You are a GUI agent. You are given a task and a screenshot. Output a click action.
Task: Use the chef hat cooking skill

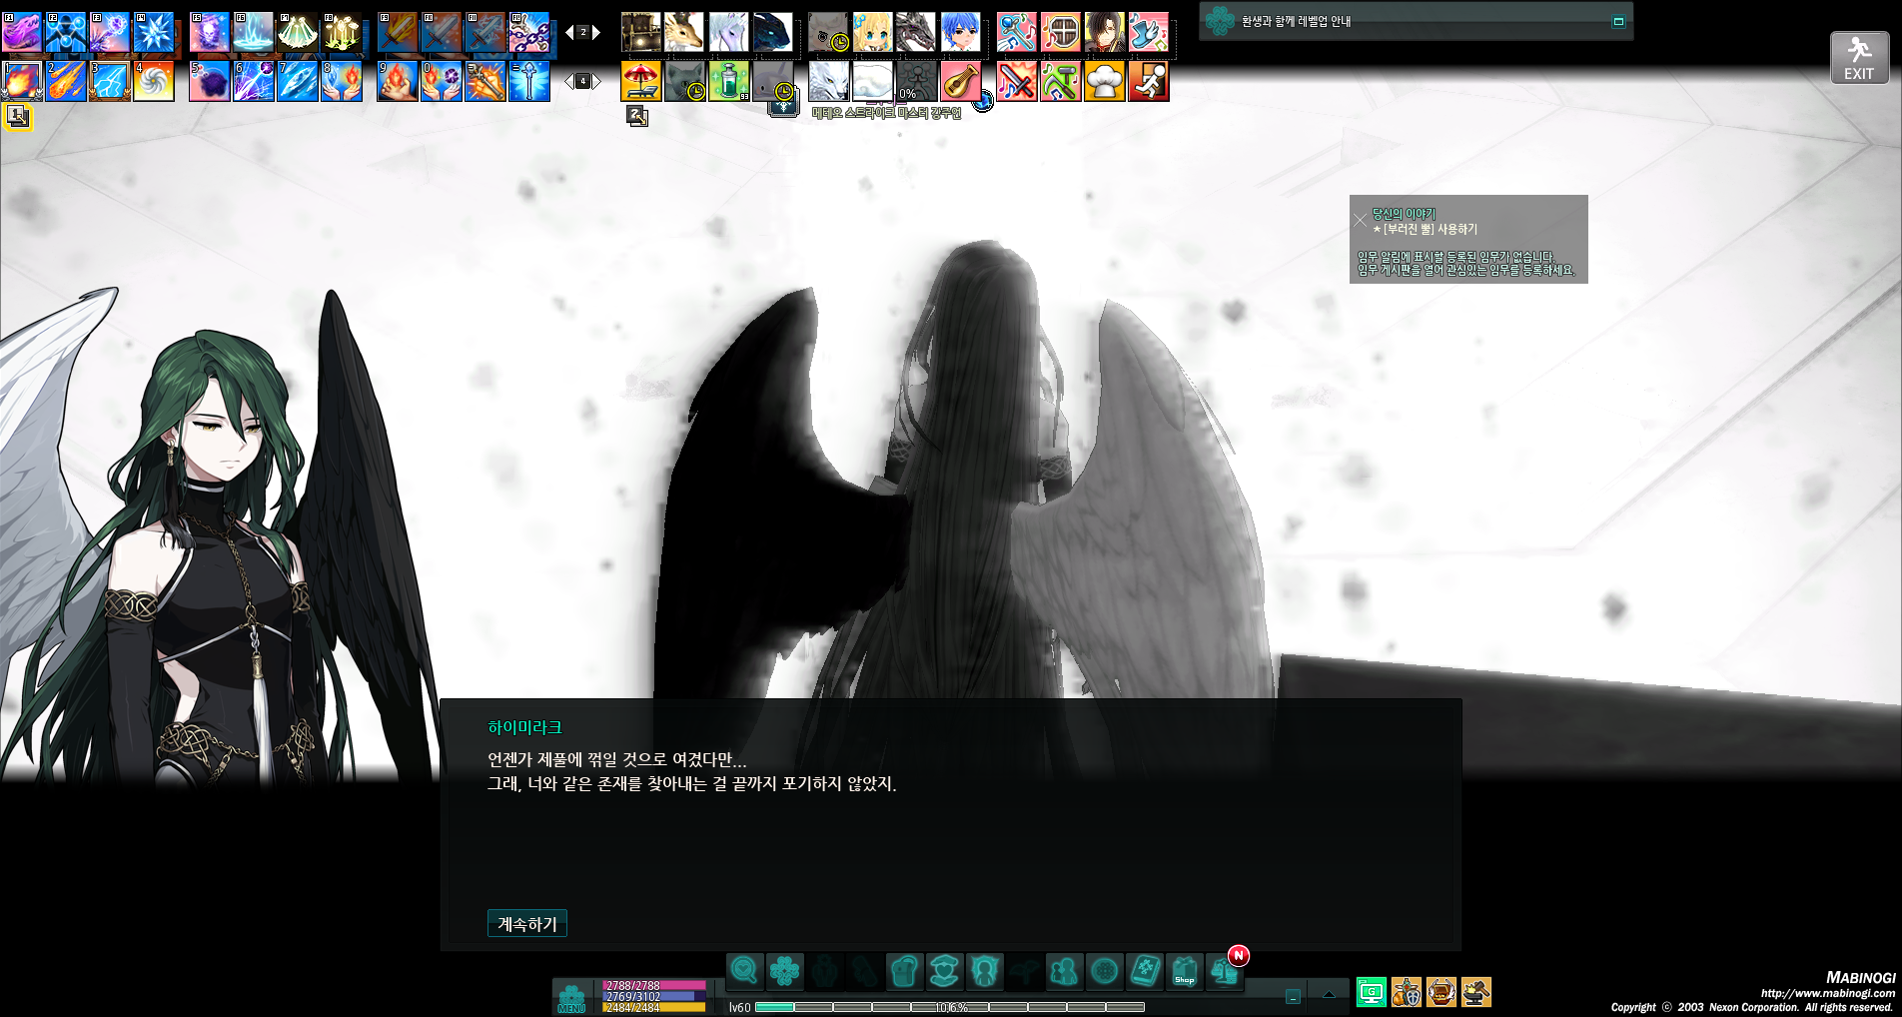click(1104, 81)
